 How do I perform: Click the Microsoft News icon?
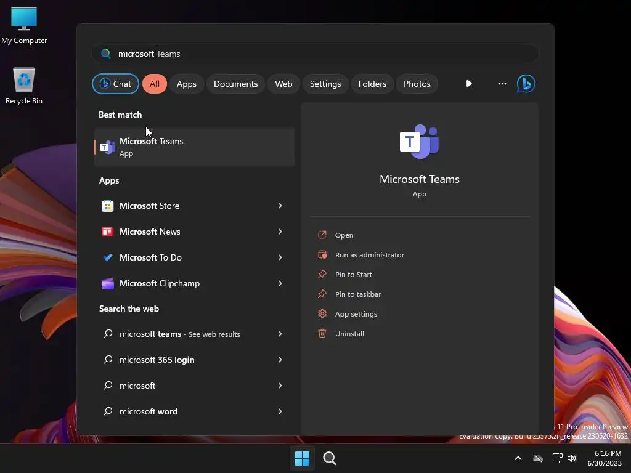click(x=107, y=232)
